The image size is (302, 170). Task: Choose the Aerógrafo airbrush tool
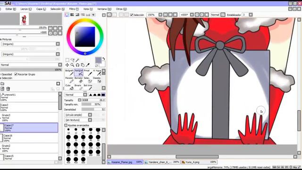pos(79,73)
